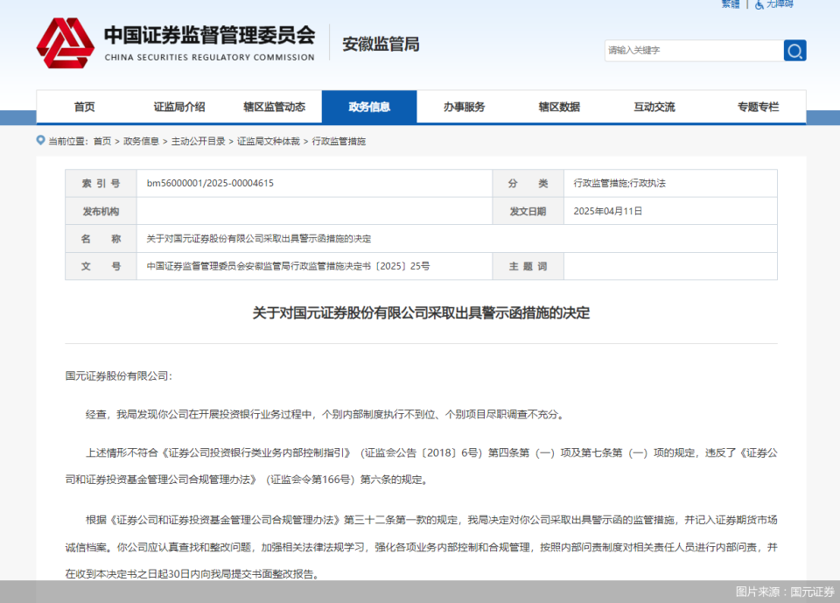This screenshot has height=603, width=840.
Task: Click the category value 行政监管措施;行政执法
Action: pyautogui.click(x=619, y=183)
